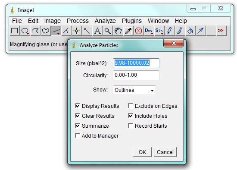Select the Rectangle selection tool

(x=15, y=31)
